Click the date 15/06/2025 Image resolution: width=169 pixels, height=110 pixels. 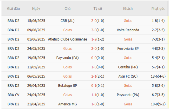(x=36, y=21)
